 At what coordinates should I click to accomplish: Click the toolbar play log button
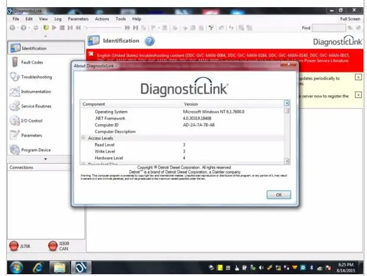point(54,28)
